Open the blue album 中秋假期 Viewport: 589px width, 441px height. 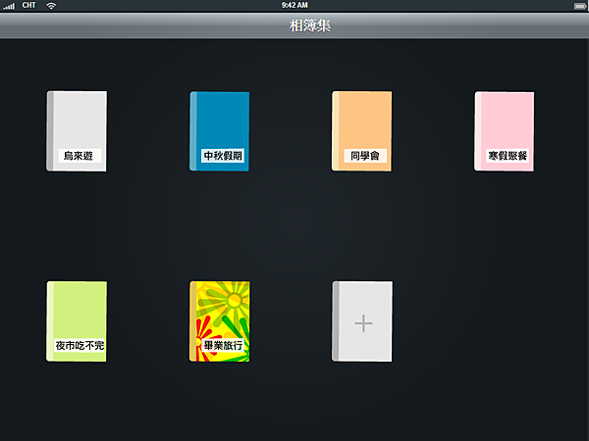click(219, 131)
